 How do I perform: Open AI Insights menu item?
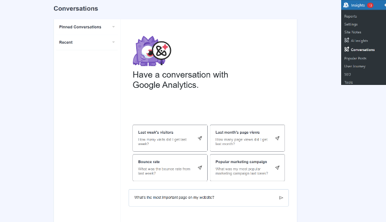pos(359,41)
